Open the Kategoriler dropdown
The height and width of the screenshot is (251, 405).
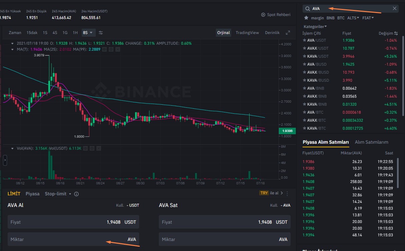(x=314, y=26)
